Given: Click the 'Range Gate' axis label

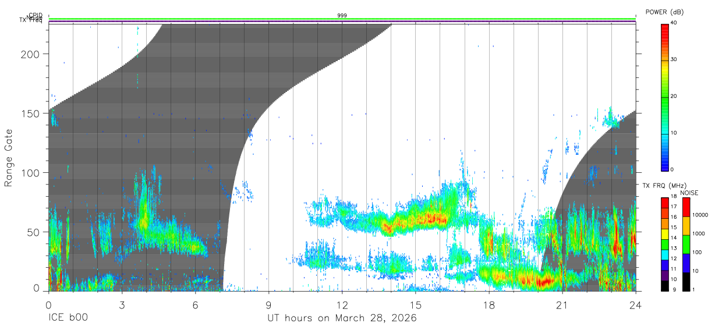Looking at the screenshot, I should (9, 158).
